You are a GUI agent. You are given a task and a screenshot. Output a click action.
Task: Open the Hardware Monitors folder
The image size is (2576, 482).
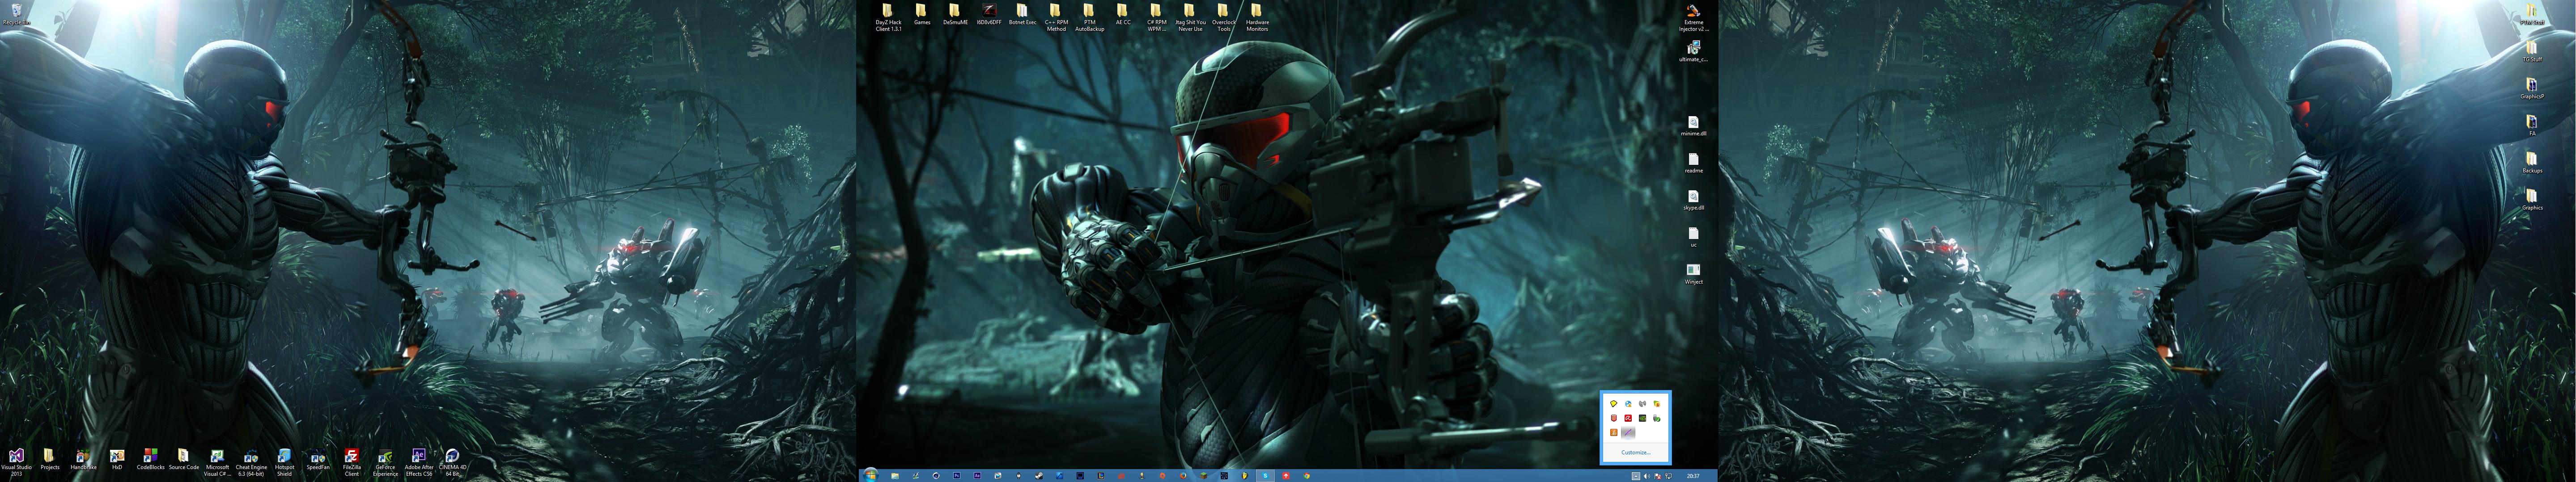coord(1257,17)
